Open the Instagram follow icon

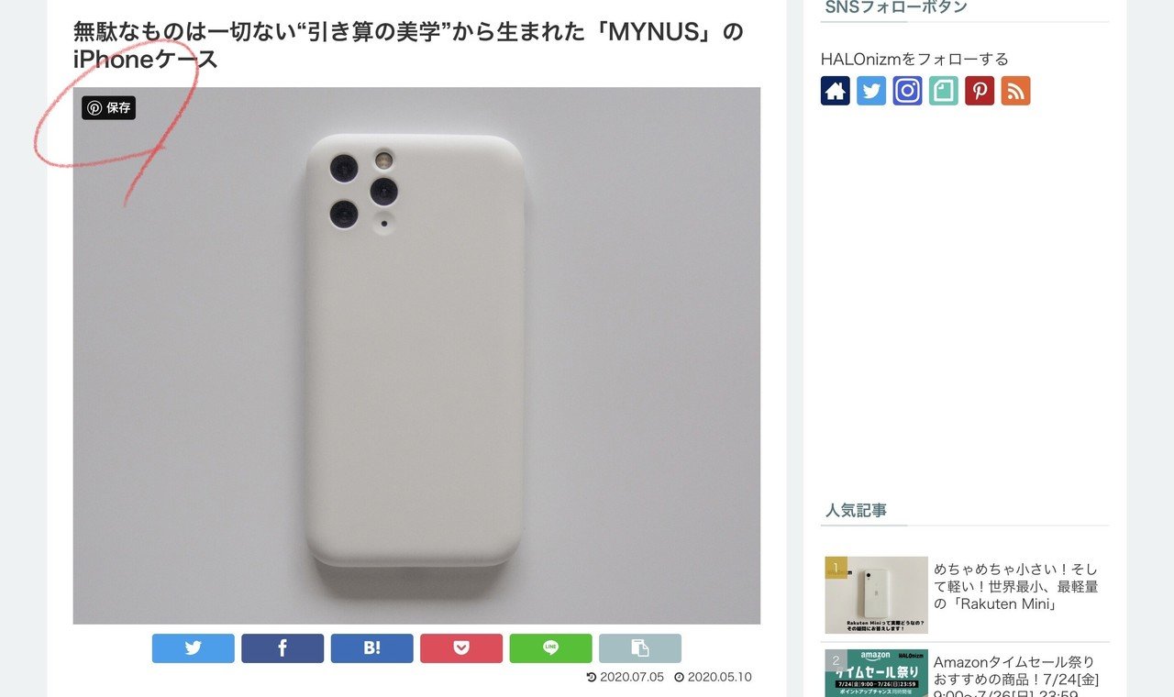tap(907, 91)
